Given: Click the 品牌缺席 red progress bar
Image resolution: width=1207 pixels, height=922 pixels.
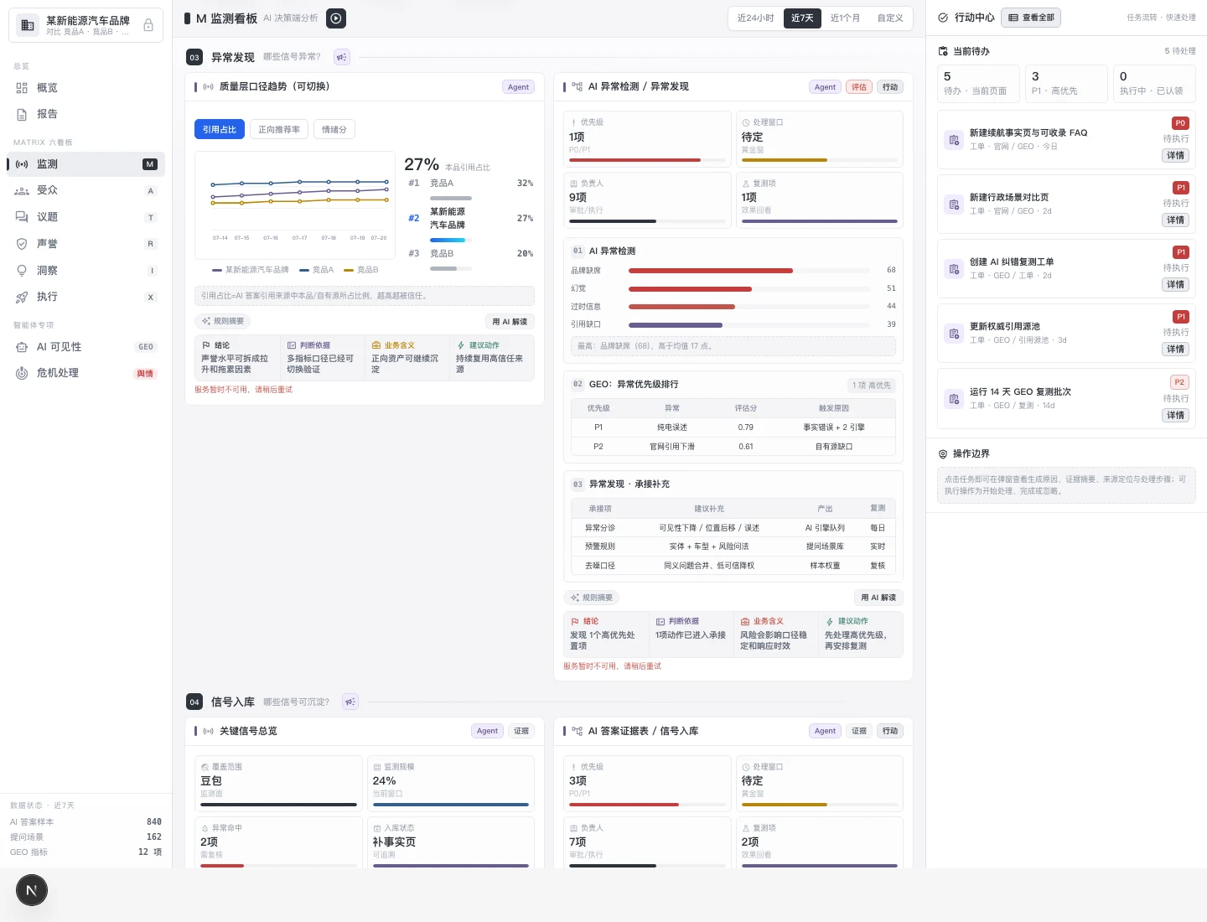Looking at the screenshot, I should [710, 271].
